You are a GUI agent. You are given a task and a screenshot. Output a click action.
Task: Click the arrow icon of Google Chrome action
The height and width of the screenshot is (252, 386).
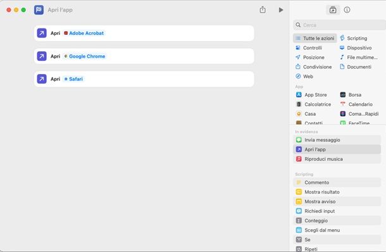(42, 56)
